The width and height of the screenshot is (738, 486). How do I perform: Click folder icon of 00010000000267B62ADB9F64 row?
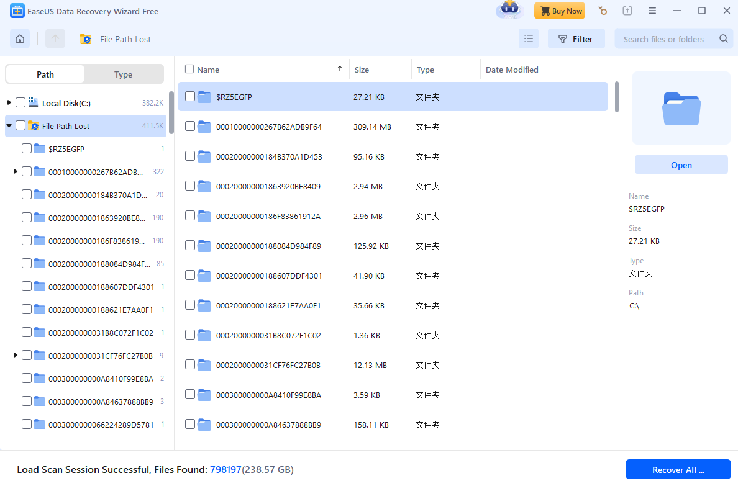(x=204, y=127)
